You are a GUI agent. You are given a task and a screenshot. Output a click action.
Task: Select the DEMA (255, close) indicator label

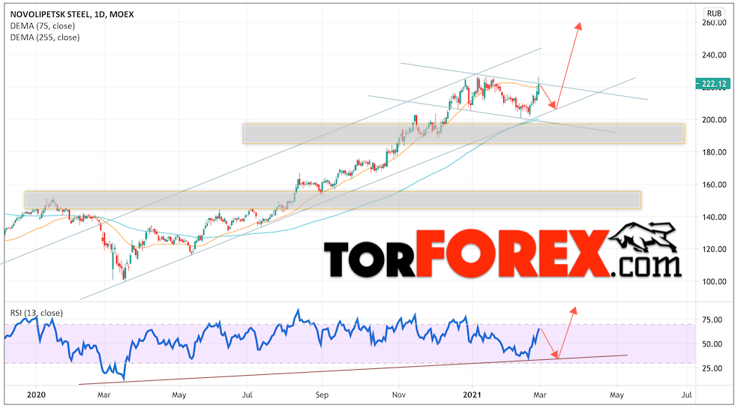pos(45,37)
